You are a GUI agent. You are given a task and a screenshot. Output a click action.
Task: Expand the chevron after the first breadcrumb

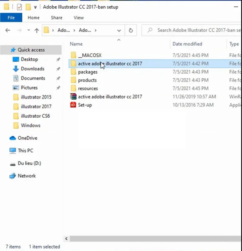coord(74,30)
